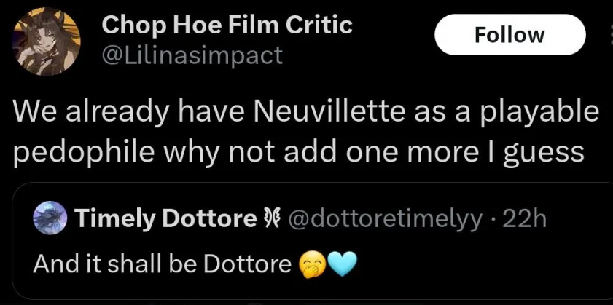The width and height of the screenshot is (613, 305).
Task: Click the quoted text "And it shall be Dottore"
Action: (x=163, y=265)
